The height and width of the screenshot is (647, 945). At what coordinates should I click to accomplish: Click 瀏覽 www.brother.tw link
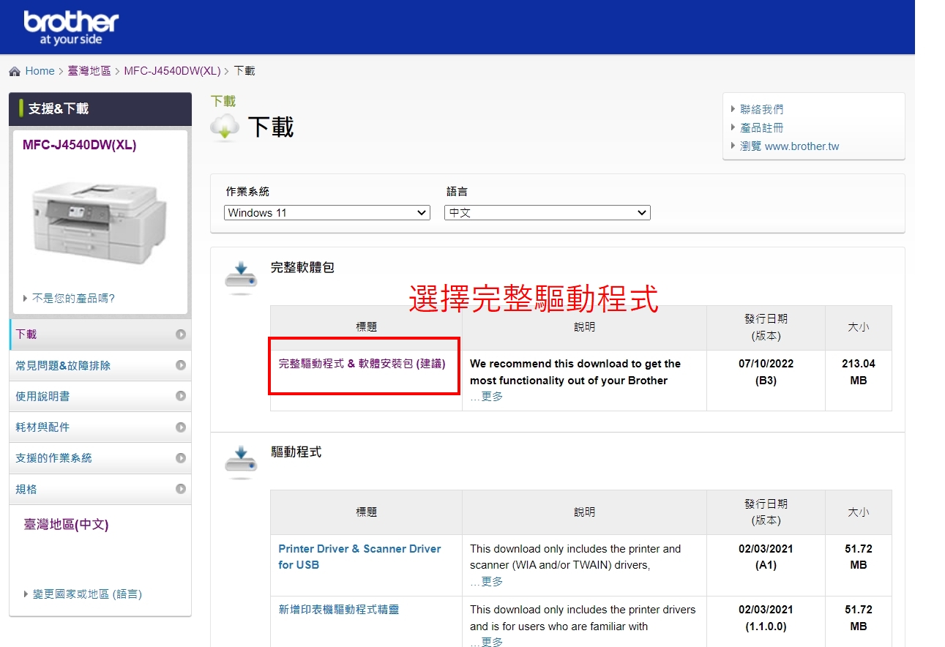pyautogui.click(x=789, y=146)
